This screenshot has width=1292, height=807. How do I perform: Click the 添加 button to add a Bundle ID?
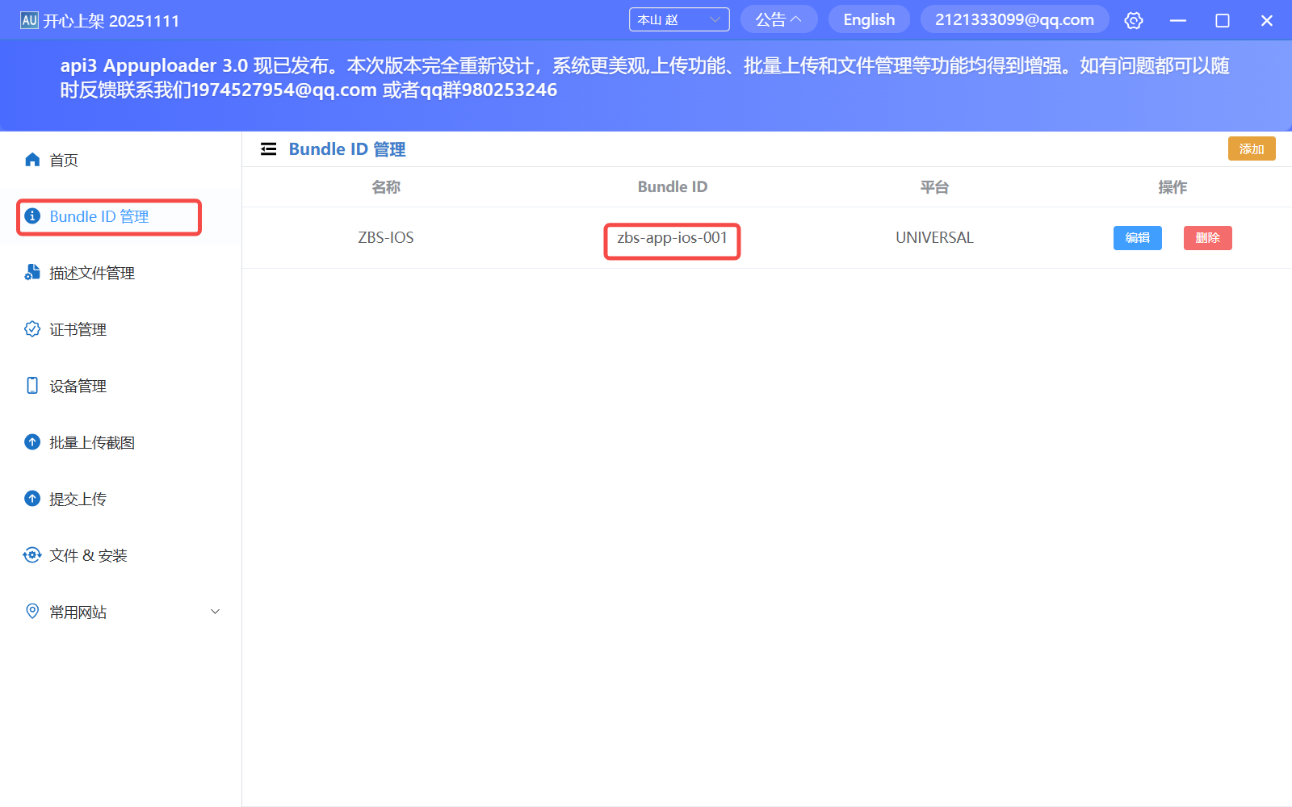pos(1251,148)
